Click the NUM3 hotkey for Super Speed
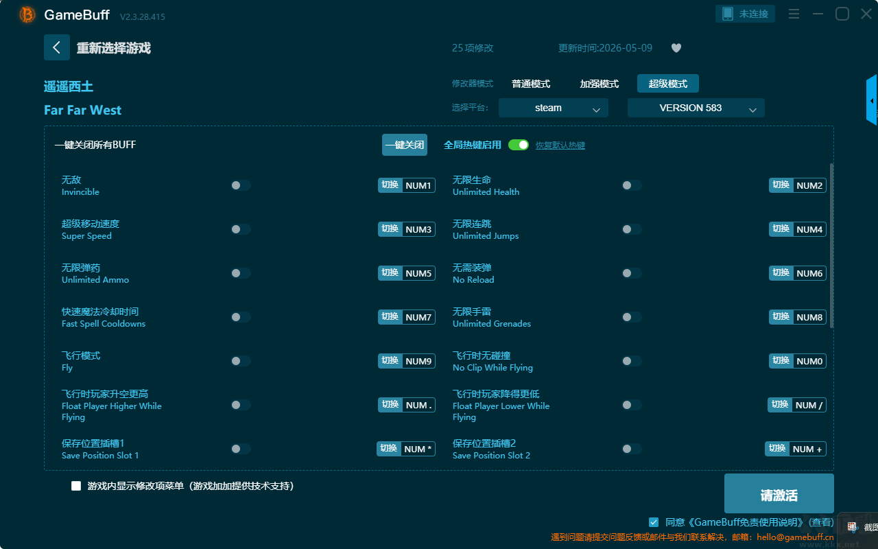 [418, 229]
